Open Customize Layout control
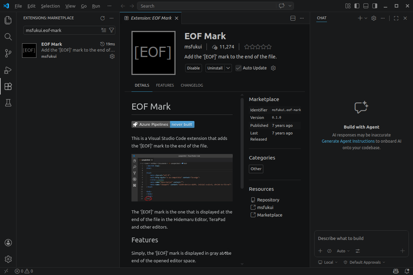This screenshot has width=413, height=275. (348, 6)
